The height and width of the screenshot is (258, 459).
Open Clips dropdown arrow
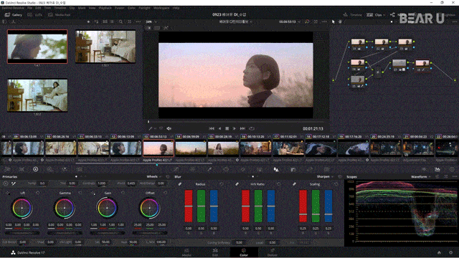click(384, 14)
